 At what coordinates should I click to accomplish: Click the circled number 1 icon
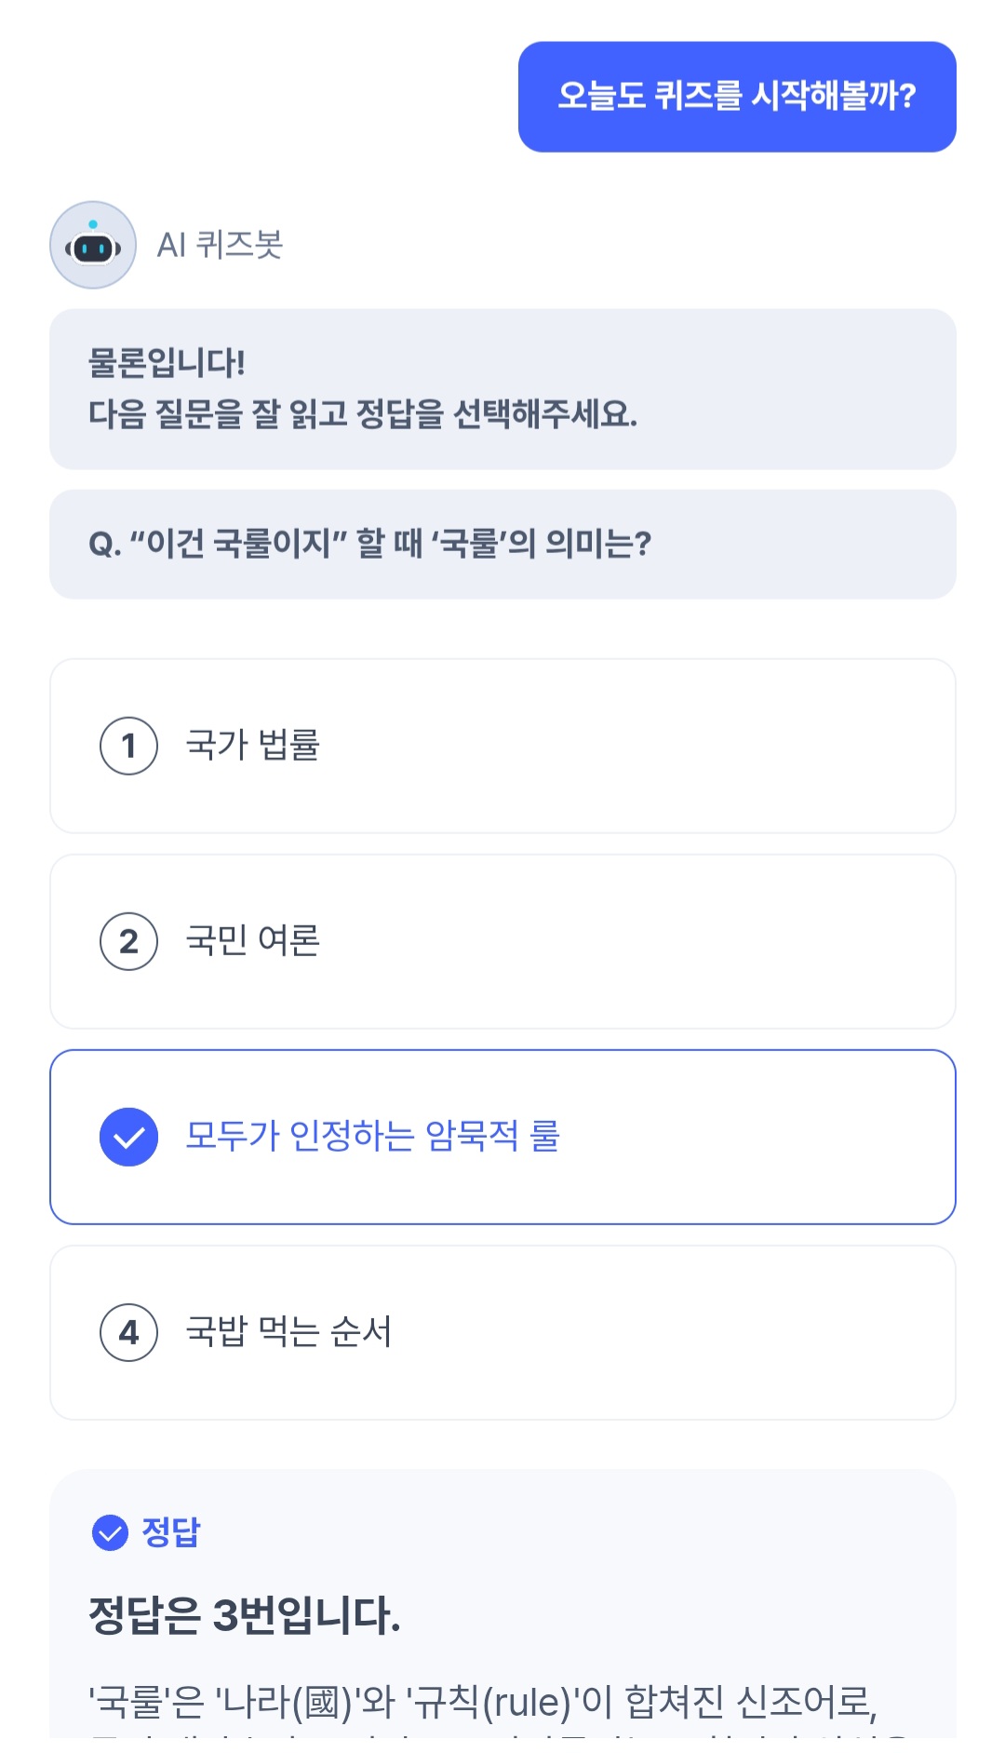[128, 746]
